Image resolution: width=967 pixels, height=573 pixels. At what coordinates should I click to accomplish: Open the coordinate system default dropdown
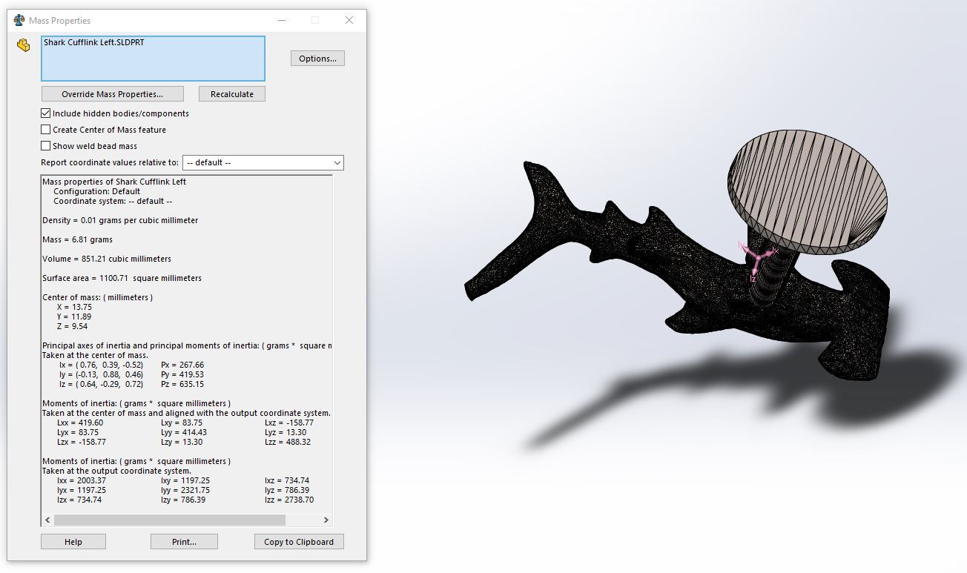click(x=263, y=162)
